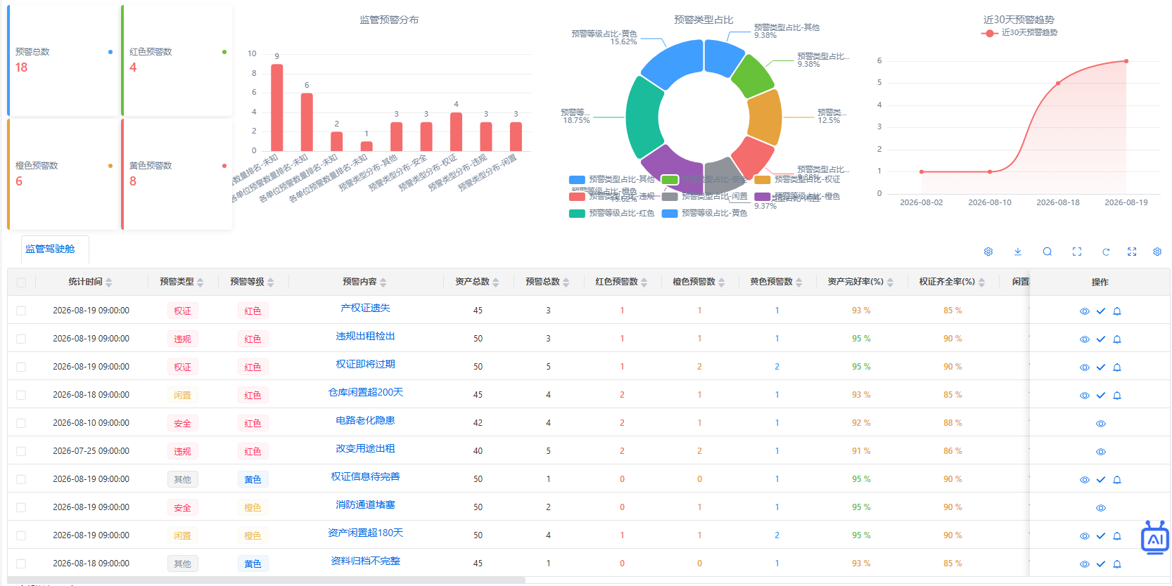This screenshot has width=1172, height=586.
Task: Sort by 资产完好率(%) column caret
Action: pos(891,282)
